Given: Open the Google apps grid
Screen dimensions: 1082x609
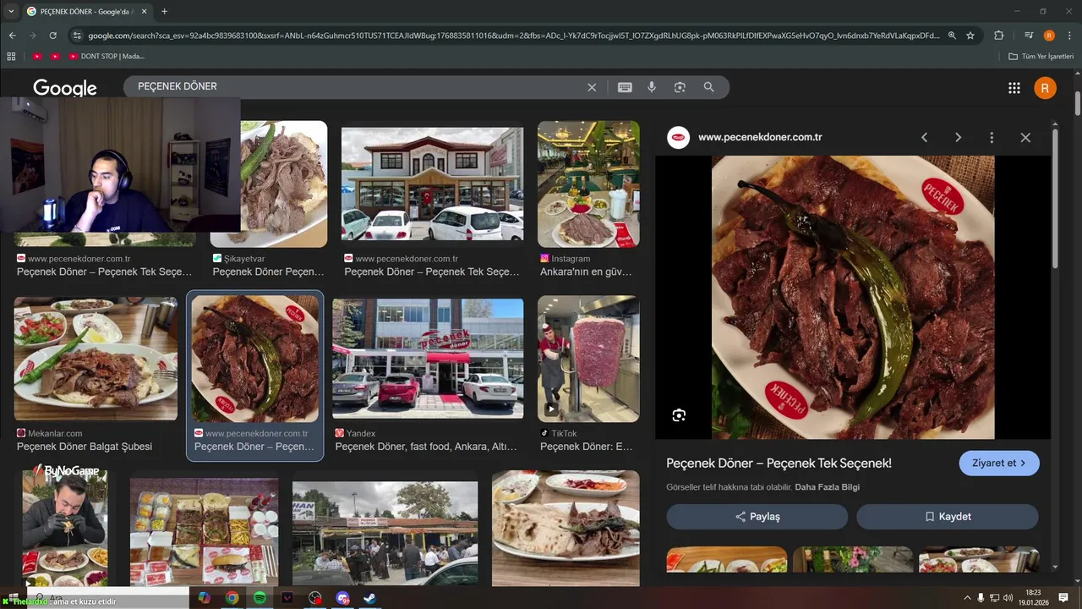Looking at the screenshot, I should pos(1014,88).
